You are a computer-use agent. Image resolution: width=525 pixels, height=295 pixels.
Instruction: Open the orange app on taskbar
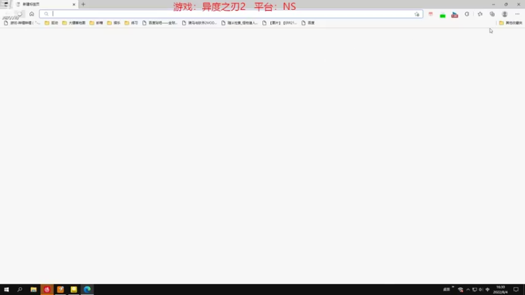coord(60,290)
